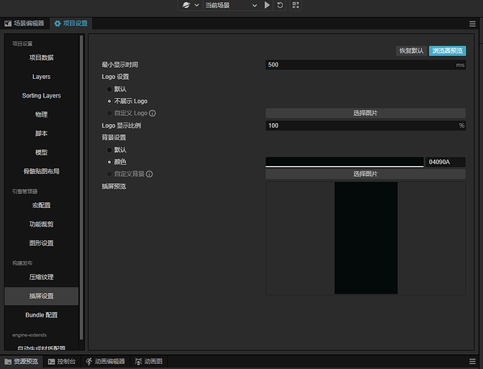Open the top panel hamburger menu

tap(472, 24)
